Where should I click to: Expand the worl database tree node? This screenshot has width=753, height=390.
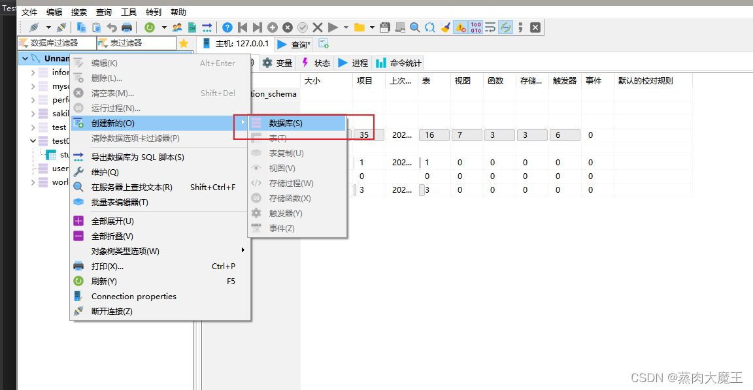click(33, 182)
